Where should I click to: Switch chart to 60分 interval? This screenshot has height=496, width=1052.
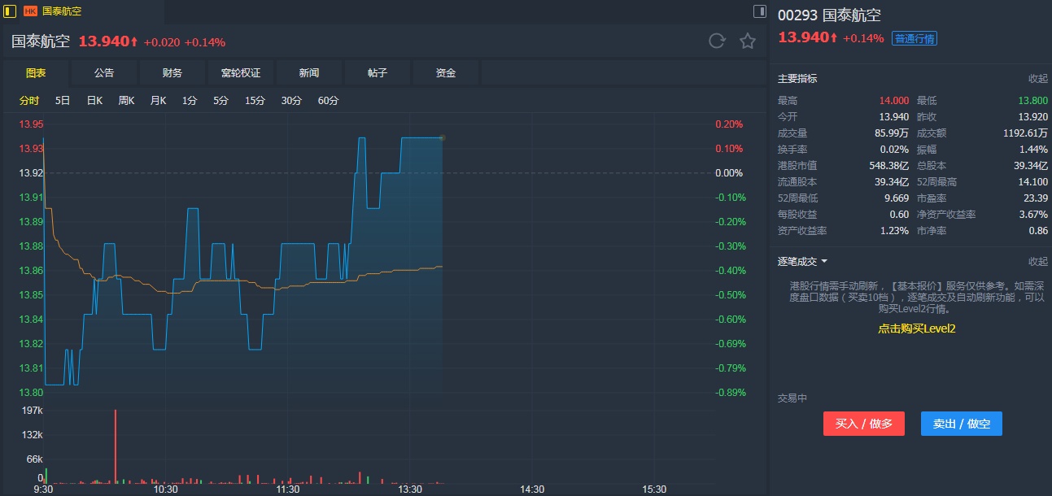point(329,101)
